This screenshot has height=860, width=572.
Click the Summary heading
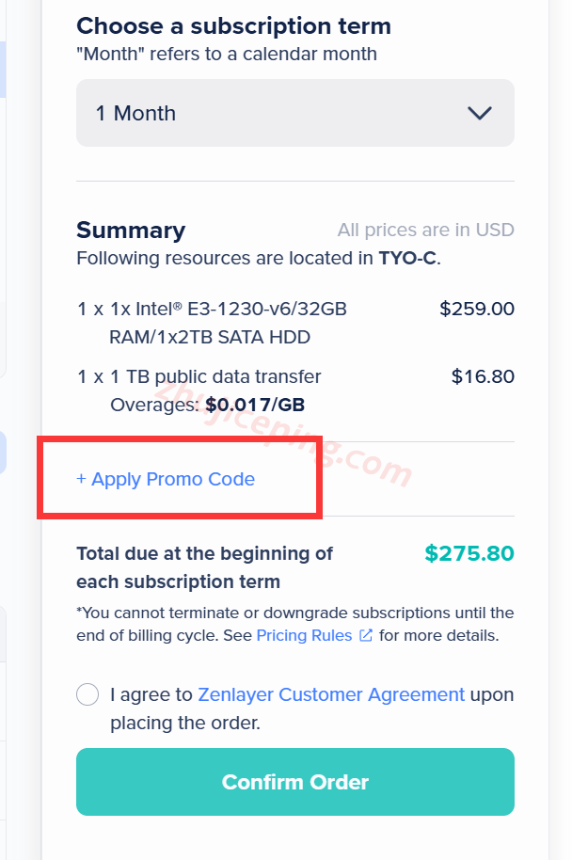coord(131,231)
